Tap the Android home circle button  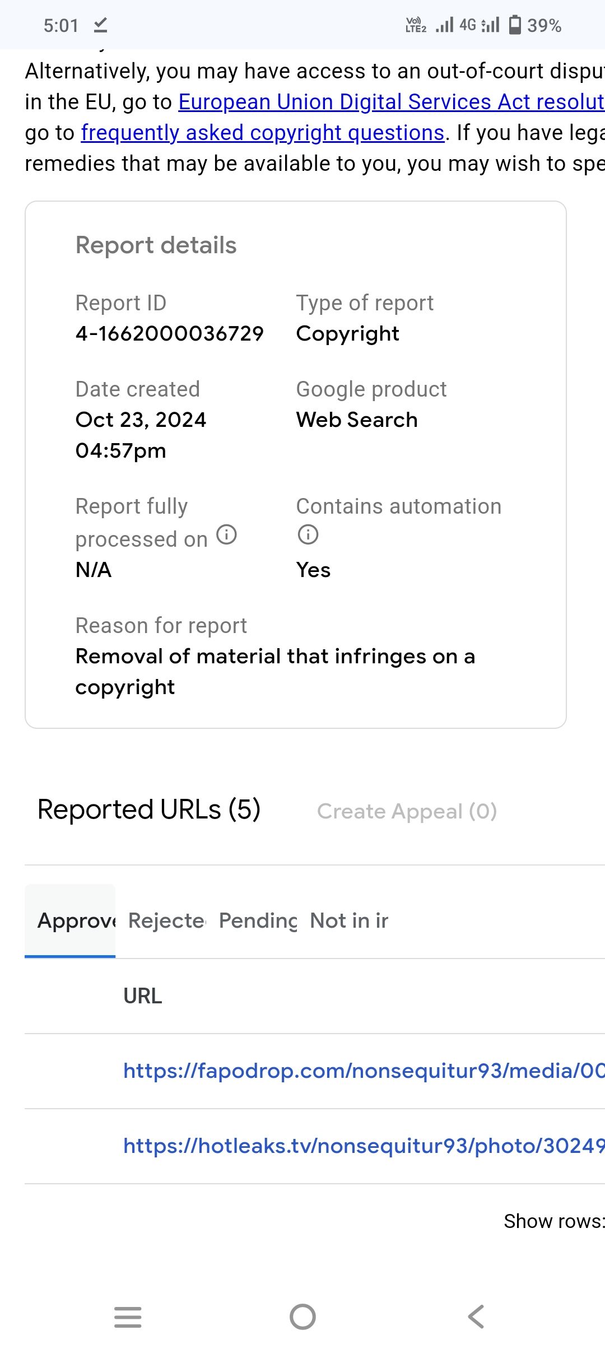[302, 1317]
